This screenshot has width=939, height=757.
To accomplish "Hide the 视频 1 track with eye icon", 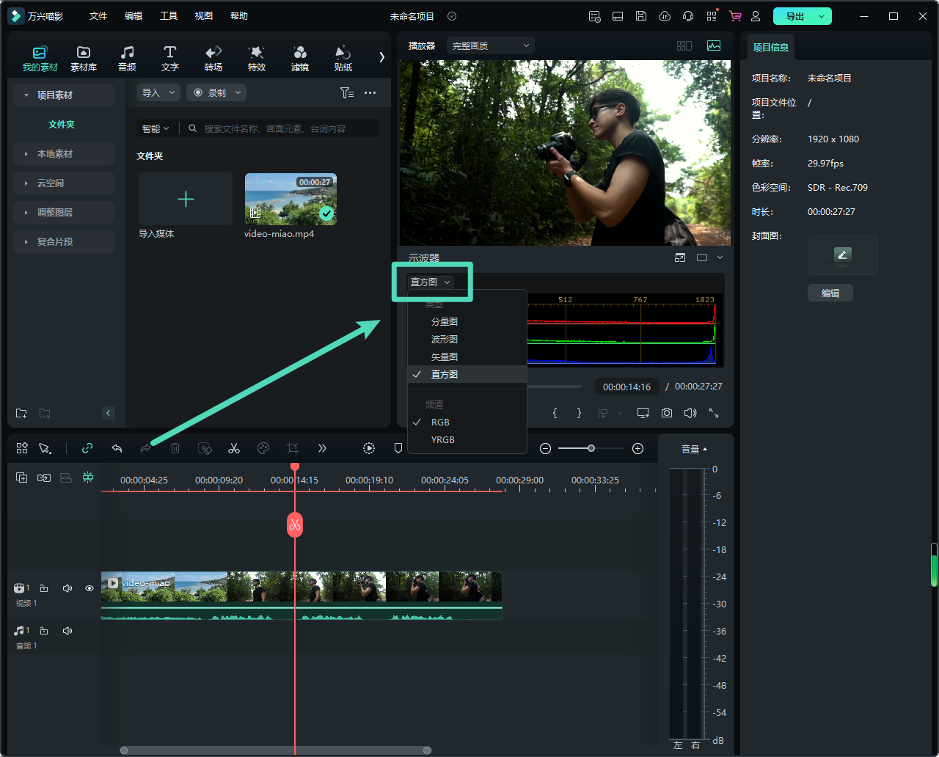I will [x=89, y=588].
